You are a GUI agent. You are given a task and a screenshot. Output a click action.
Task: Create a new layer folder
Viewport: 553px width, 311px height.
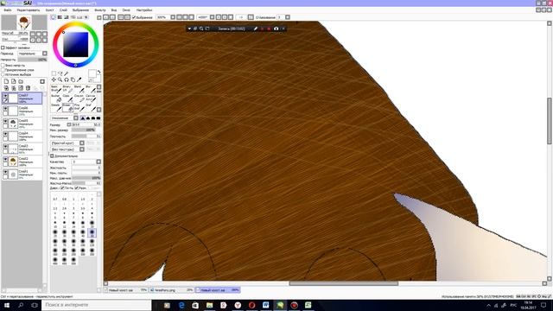[21, 81]
